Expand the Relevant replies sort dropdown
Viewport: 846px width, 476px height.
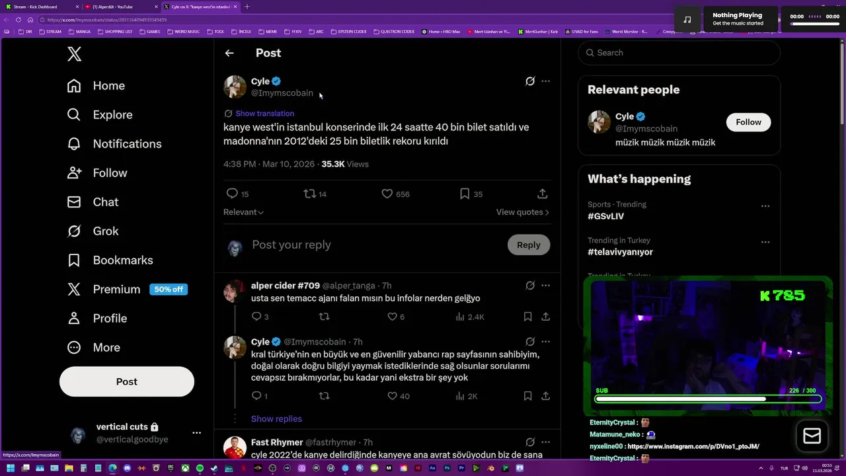click(243, 212)
